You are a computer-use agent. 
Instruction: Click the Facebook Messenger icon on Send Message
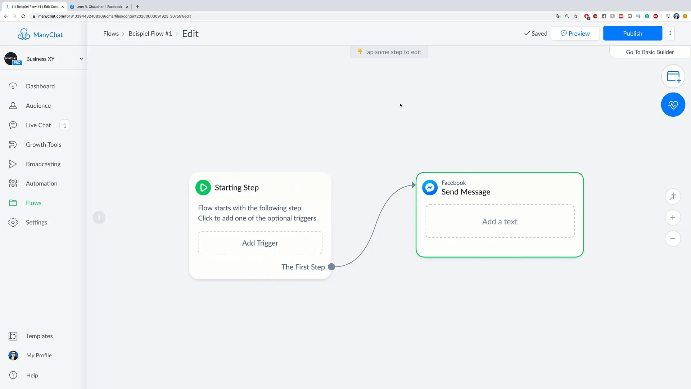click(429, 187)
